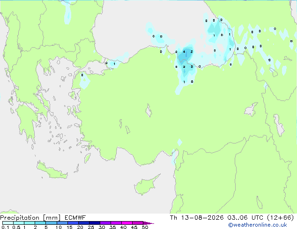Click the Th 13-08-2026 forecast date text
This screenshot has width=297, height=229.
click(x=197, y=218)
